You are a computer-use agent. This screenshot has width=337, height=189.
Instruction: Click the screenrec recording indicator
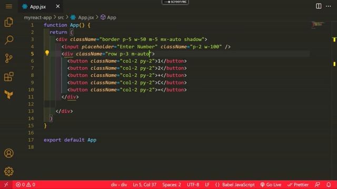pos(175,2)
